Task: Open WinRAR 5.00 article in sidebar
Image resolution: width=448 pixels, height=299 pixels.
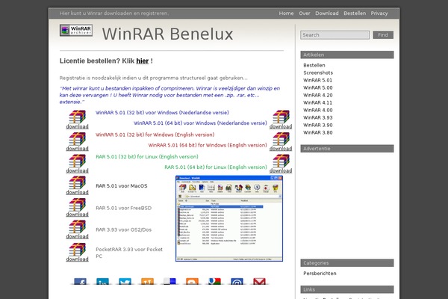Action: click(318, 87)
